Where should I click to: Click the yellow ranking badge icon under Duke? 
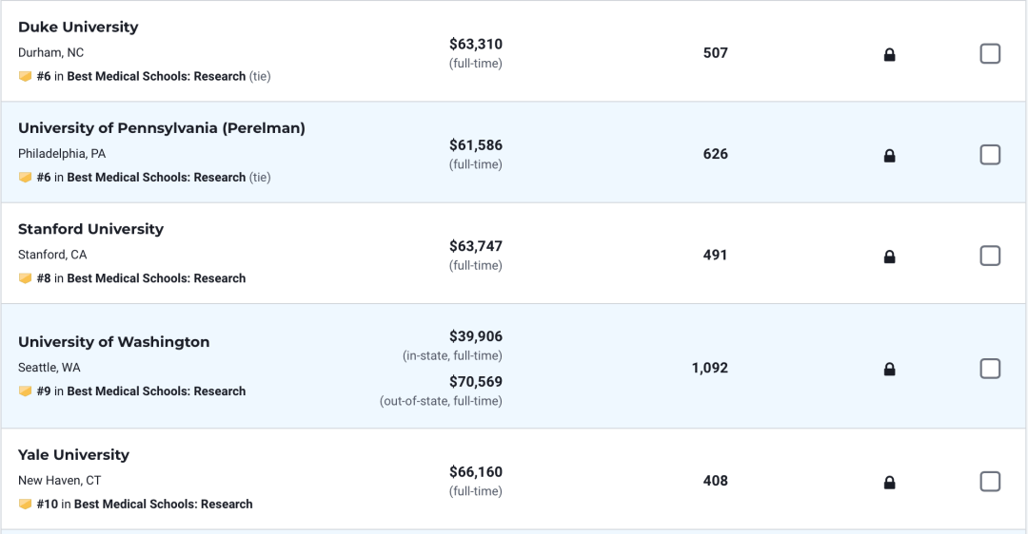25,77
